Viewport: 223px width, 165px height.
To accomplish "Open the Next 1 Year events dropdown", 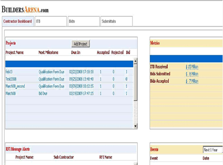I will 213,150.
